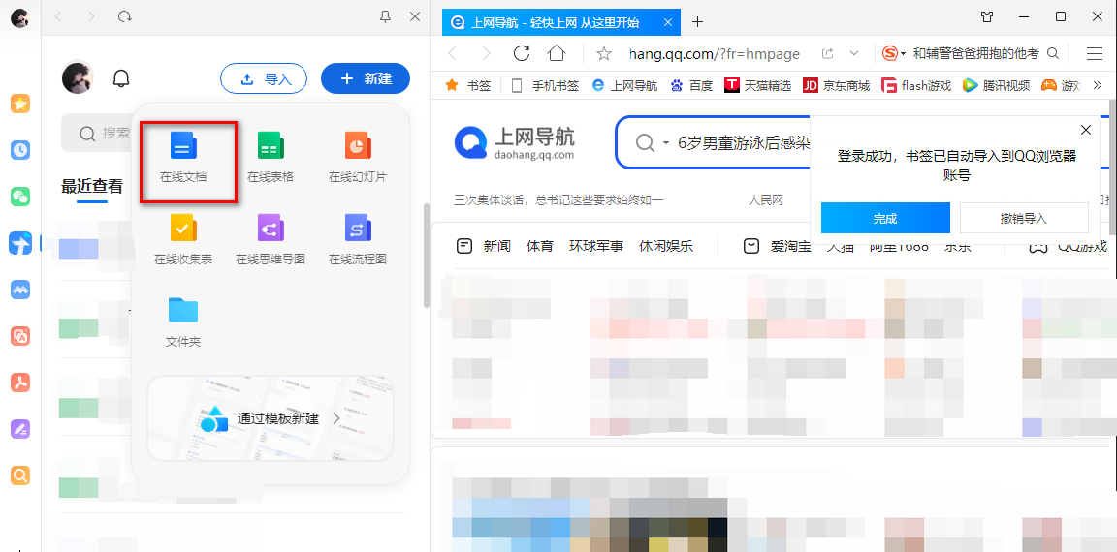Select the 最近查看 tab

click(92, 186)
